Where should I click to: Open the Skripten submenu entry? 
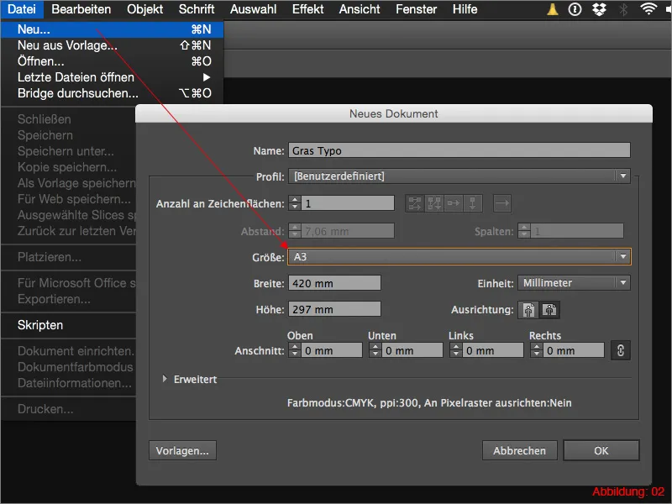(x=69, y=325)
